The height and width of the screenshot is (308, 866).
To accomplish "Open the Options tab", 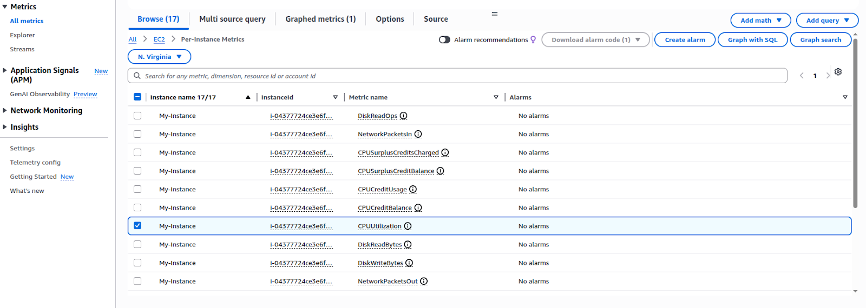I will pyautogui.click(x=390, y=19).
